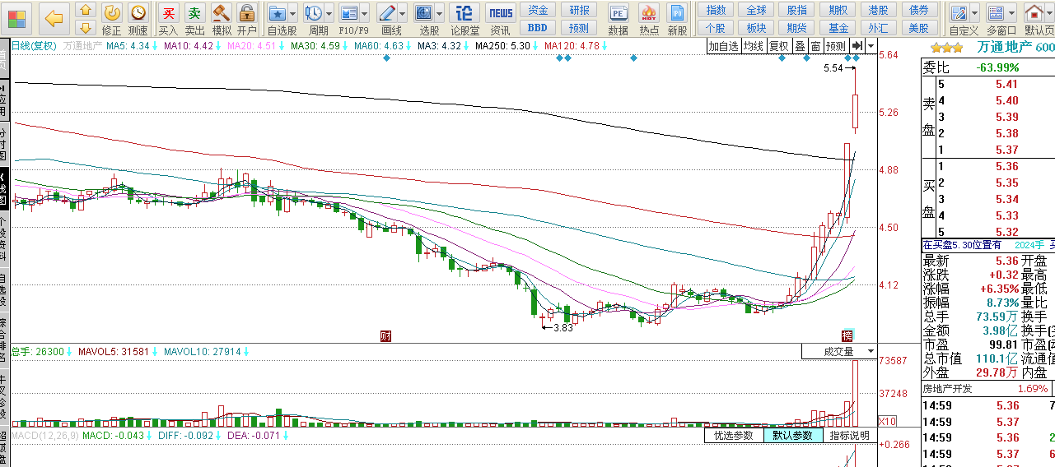1055x467 pixels.
Task: Select the 综合排名 side tab
Action: pyautogui.click(x=3, y=339)
